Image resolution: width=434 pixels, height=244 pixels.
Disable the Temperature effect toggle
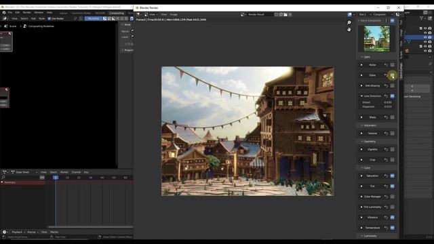point(392,228)
